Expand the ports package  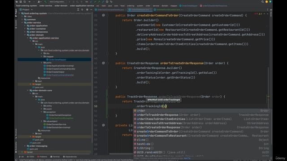pyautogui.click(x=42, y=63)
